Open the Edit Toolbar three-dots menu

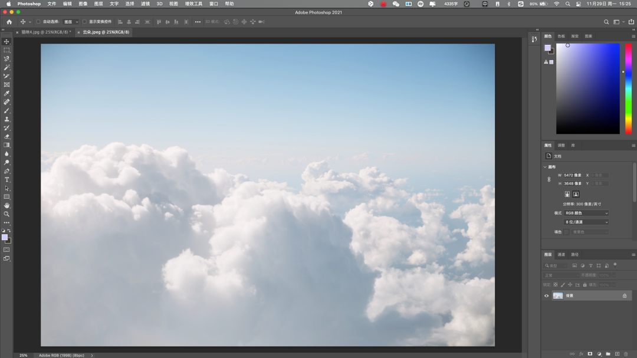(x=7, y=223)
